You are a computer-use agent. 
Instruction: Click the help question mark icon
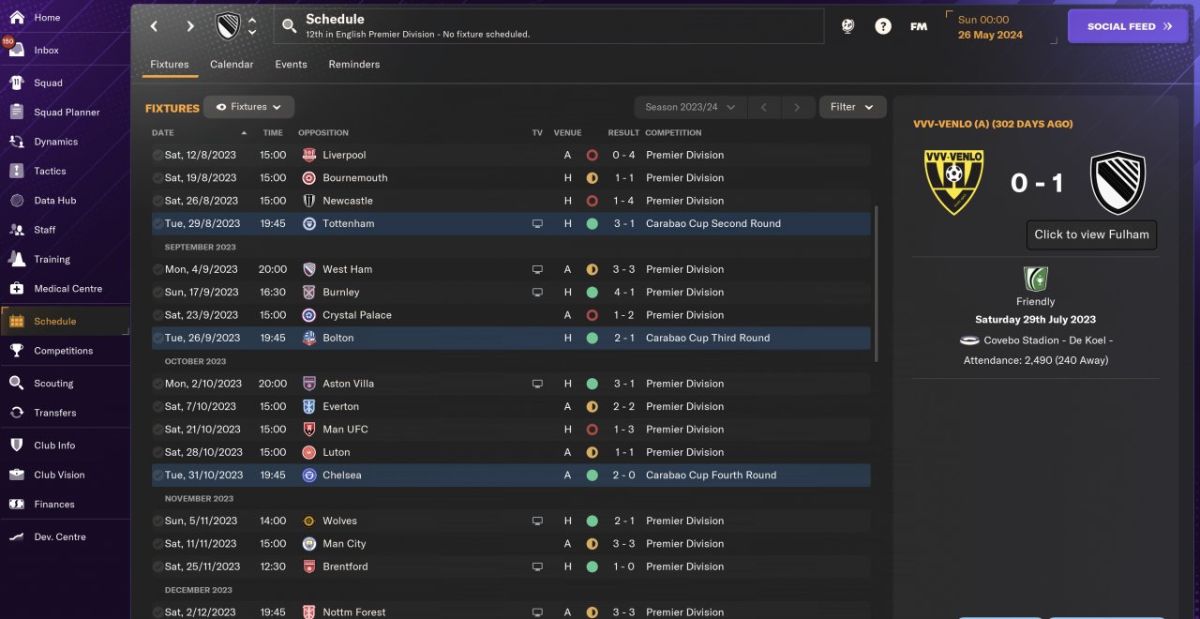[x=883, y=26]
